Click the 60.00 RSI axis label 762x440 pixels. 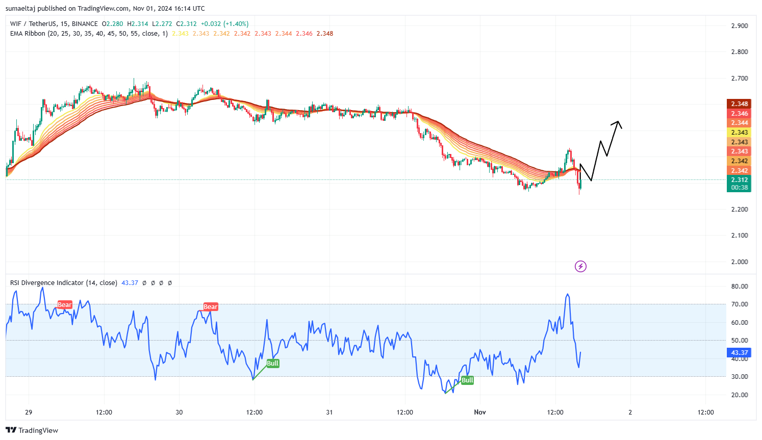coord(740,323)
